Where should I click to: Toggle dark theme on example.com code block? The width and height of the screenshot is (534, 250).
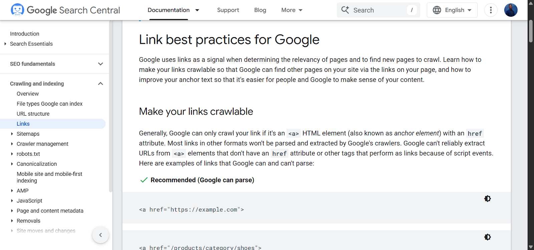(487, 199)
